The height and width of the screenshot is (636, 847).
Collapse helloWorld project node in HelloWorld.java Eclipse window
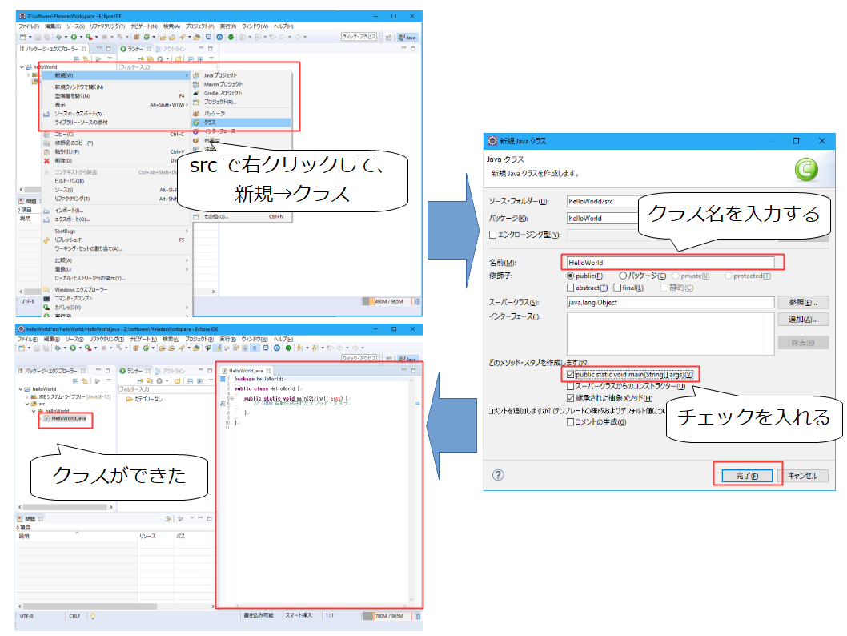[x=21, y=389]
